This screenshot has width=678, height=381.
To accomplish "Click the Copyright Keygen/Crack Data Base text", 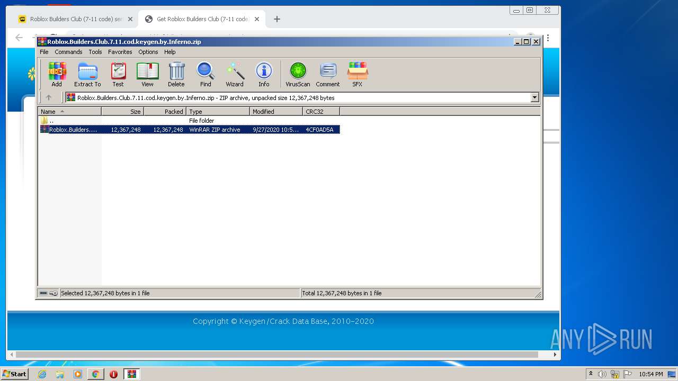I will coord(283,321).
